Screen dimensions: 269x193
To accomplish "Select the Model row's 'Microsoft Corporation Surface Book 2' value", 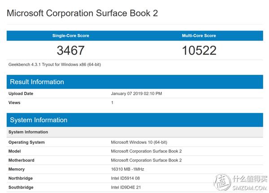I will click(x=146, y=151).
